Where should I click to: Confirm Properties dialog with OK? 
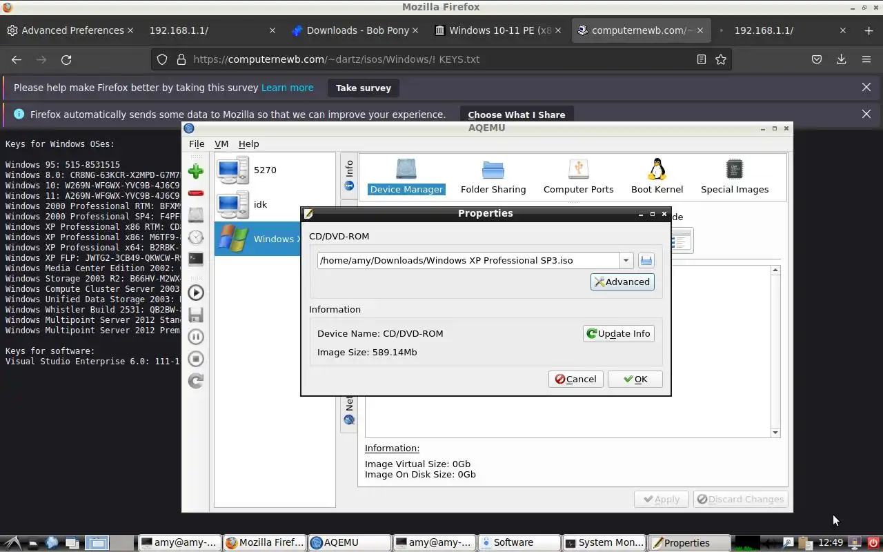pos(635,379)
